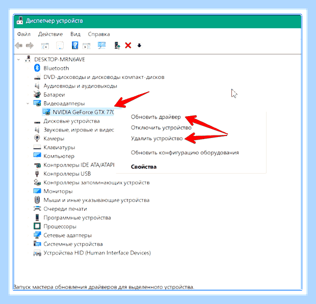Image resolution: width=316 pixels, height=304 pixels.
Task: Click the Back arrow in toolbar
Action: (x=19, y=45)
